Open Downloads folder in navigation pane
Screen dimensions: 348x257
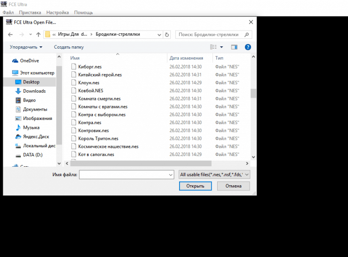click(34, 91)
